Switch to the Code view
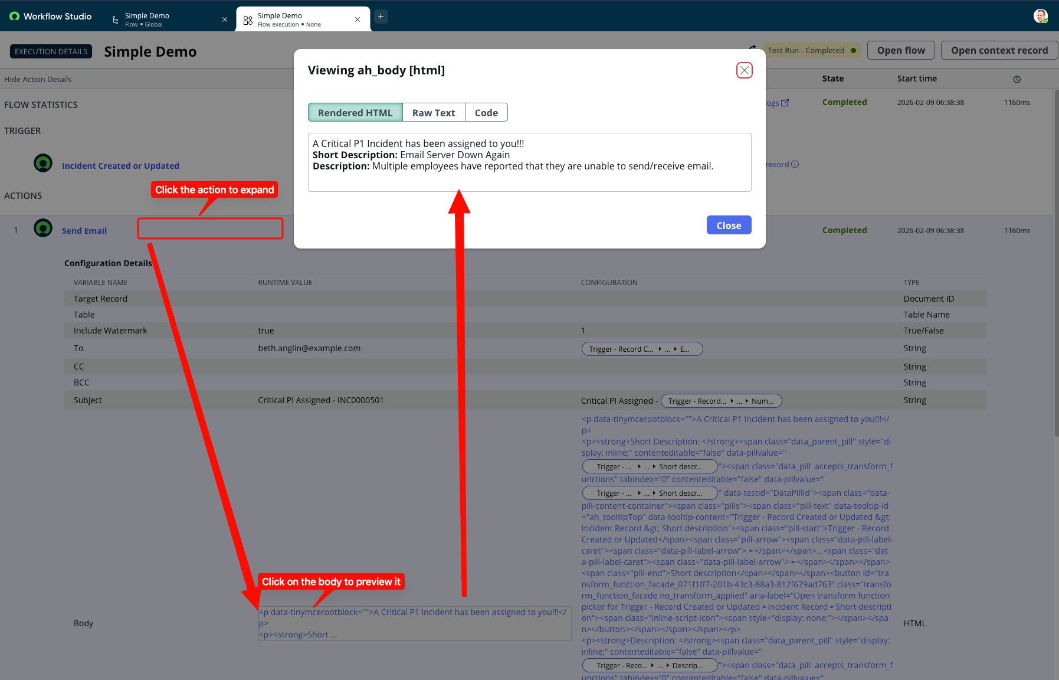This screenshot has width=1059, height=680. click(x=486, y=113)
